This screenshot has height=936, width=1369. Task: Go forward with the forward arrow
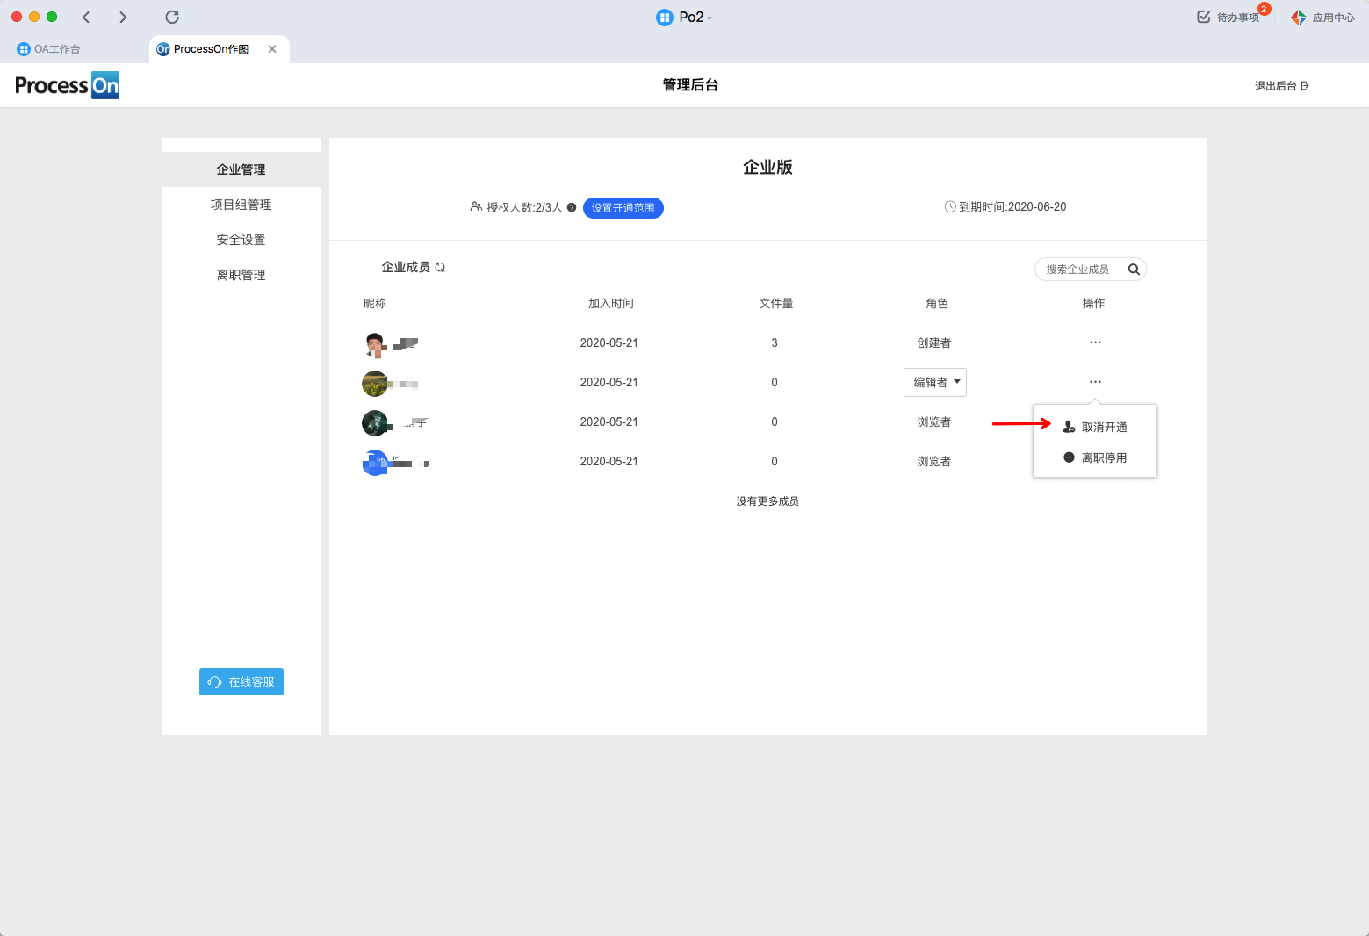pyautogui.click(x=123, y=17)
